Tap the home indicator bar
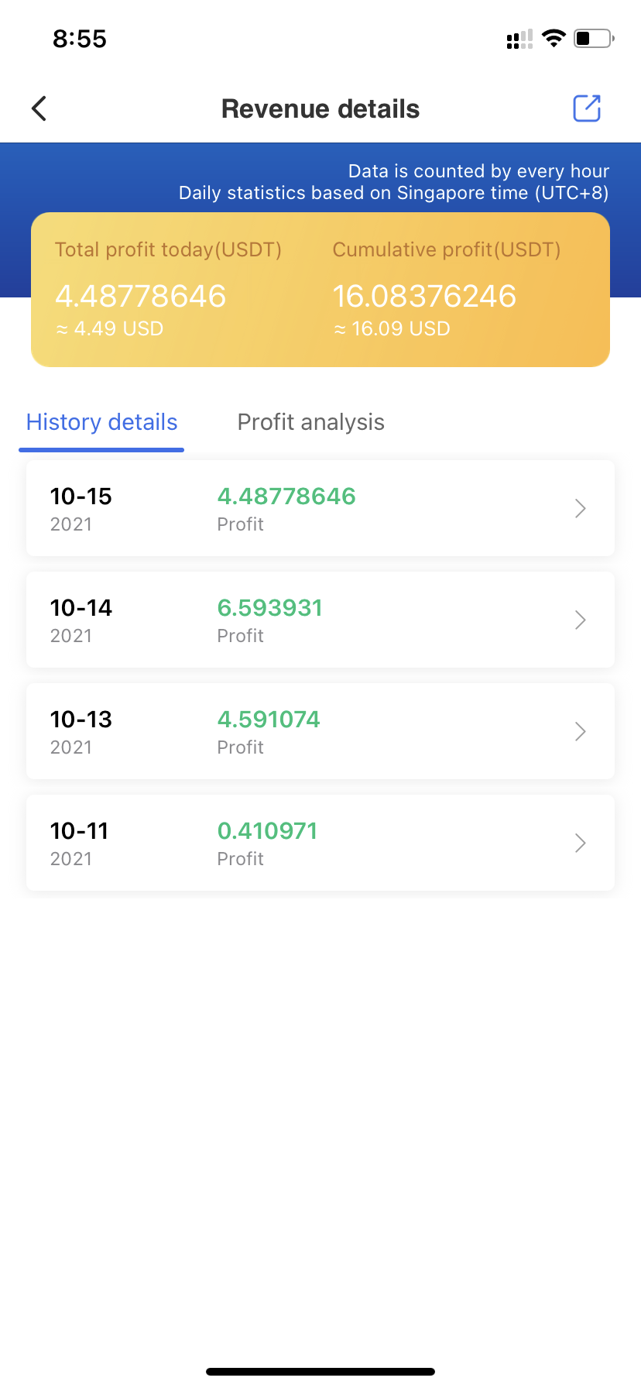 [x=320, y=1371]
